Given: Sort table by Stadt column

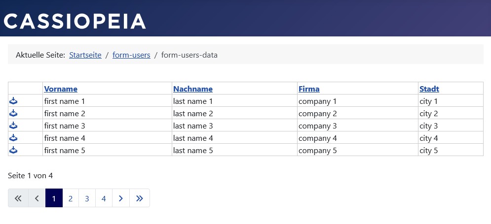Looking at the screenshot, I should pos(429,89).
